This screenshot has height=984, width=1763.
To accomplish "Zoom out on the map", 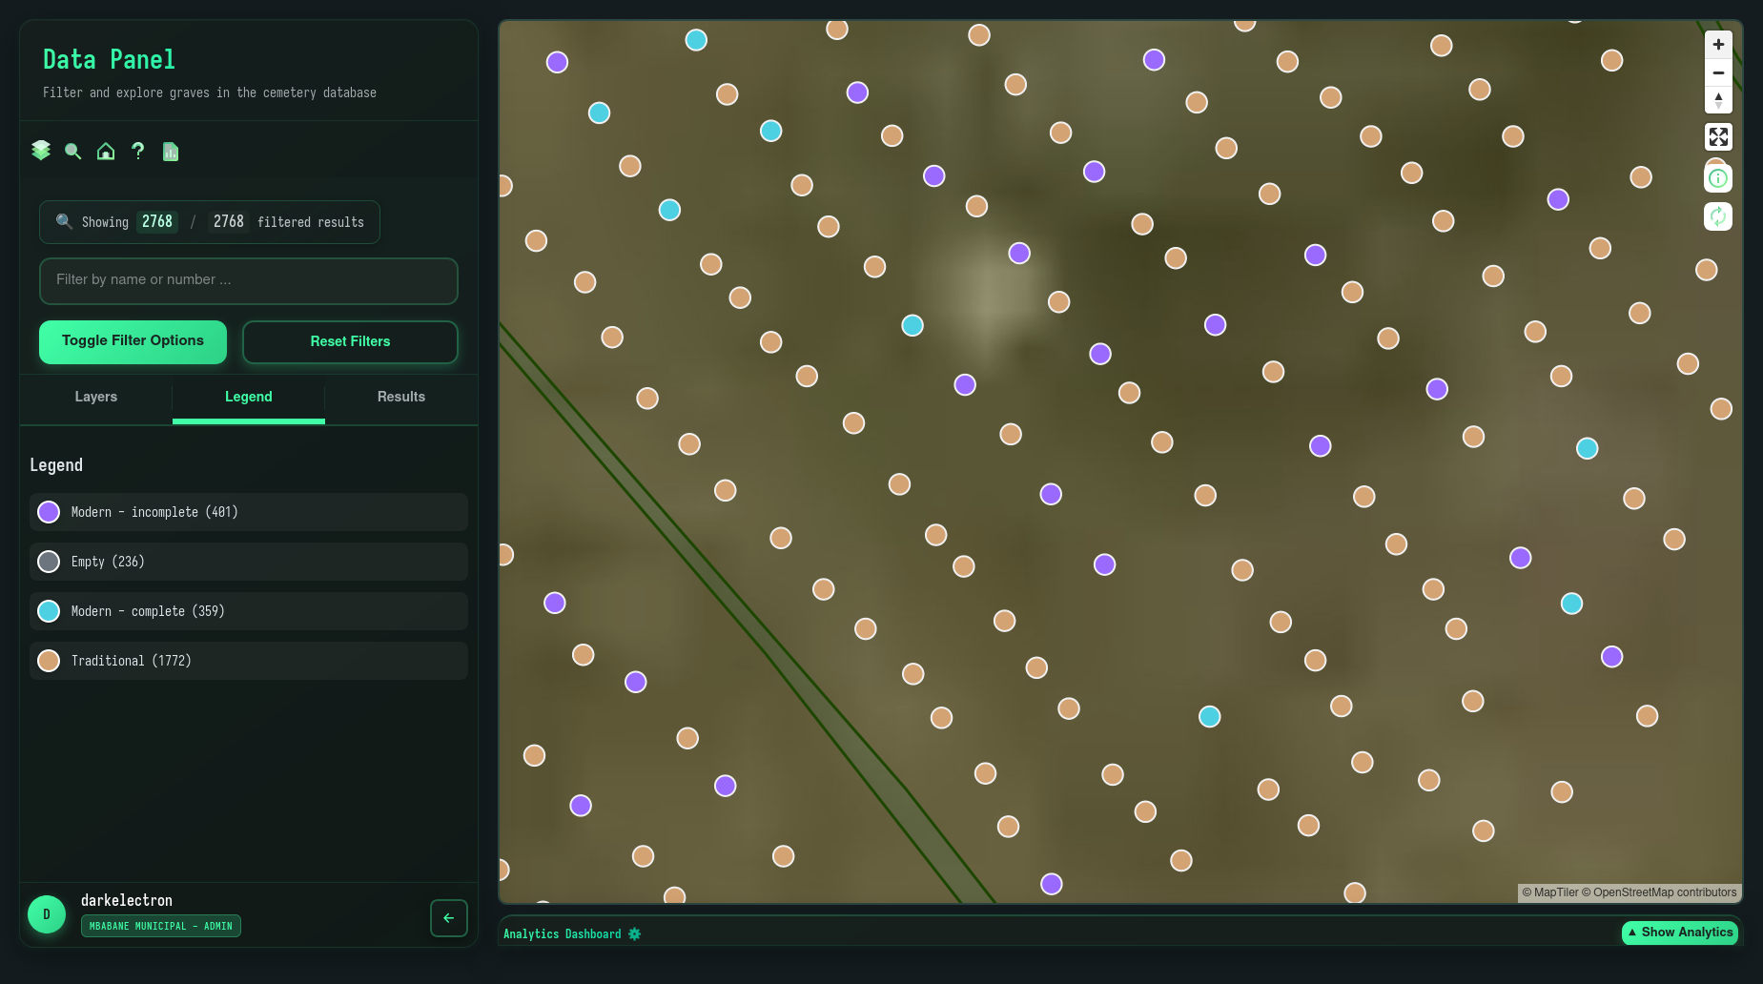I will (1718, 72).
